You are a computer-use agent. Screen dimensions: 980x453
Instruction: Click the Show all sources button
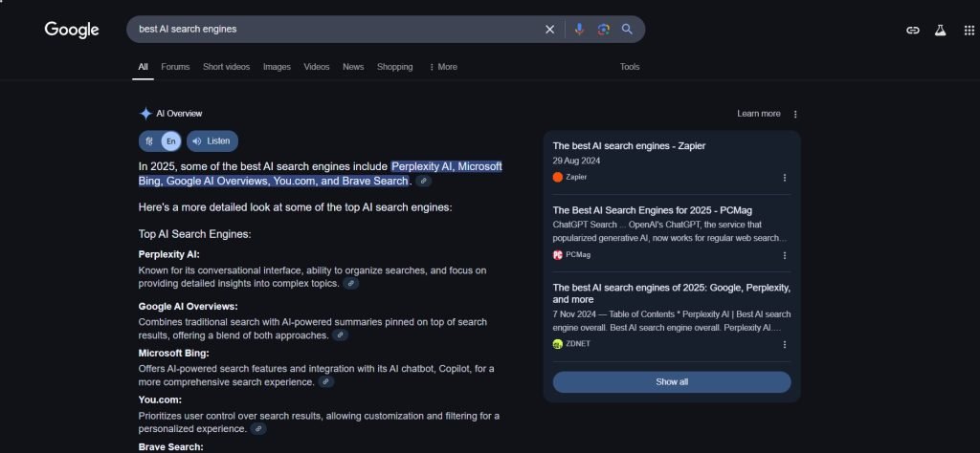672,382
